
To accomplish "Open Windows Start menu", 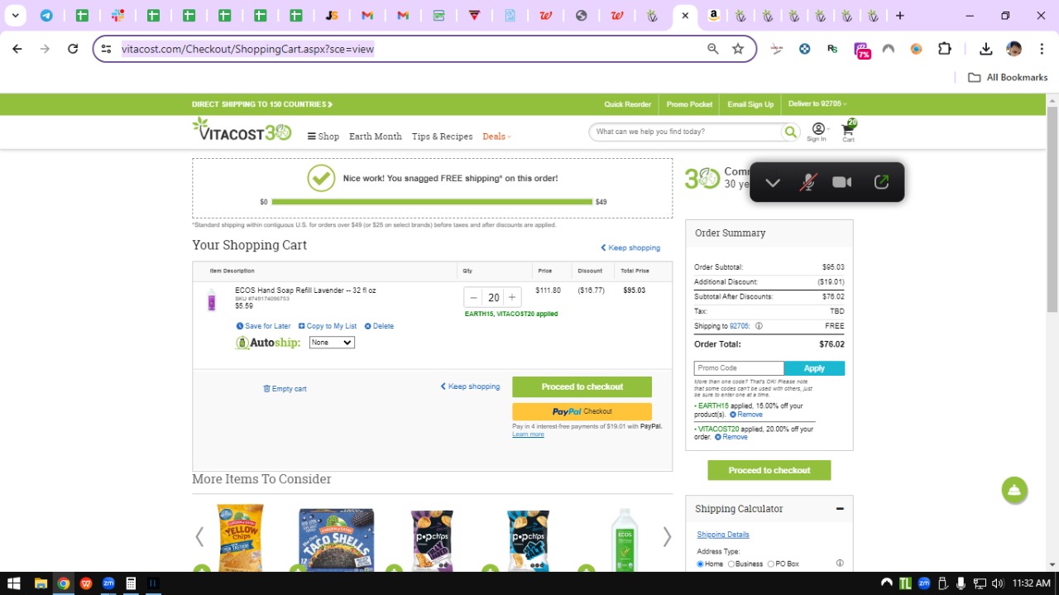I will click(x=14, y=583).
